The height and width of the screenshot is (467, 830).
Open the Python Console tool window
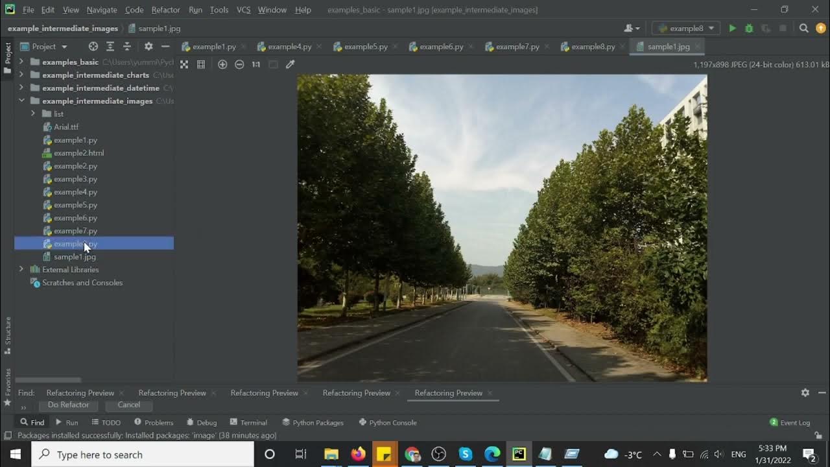[x=388, y=422]
